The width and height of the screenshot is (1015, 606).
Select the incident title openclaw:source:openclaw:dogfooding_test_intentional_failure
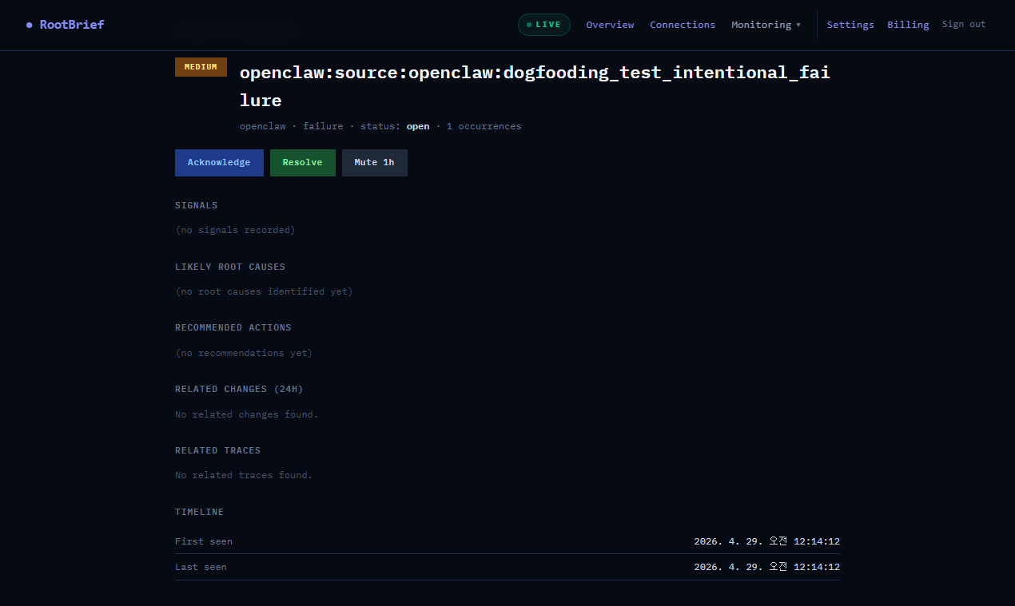coord(535,86)
